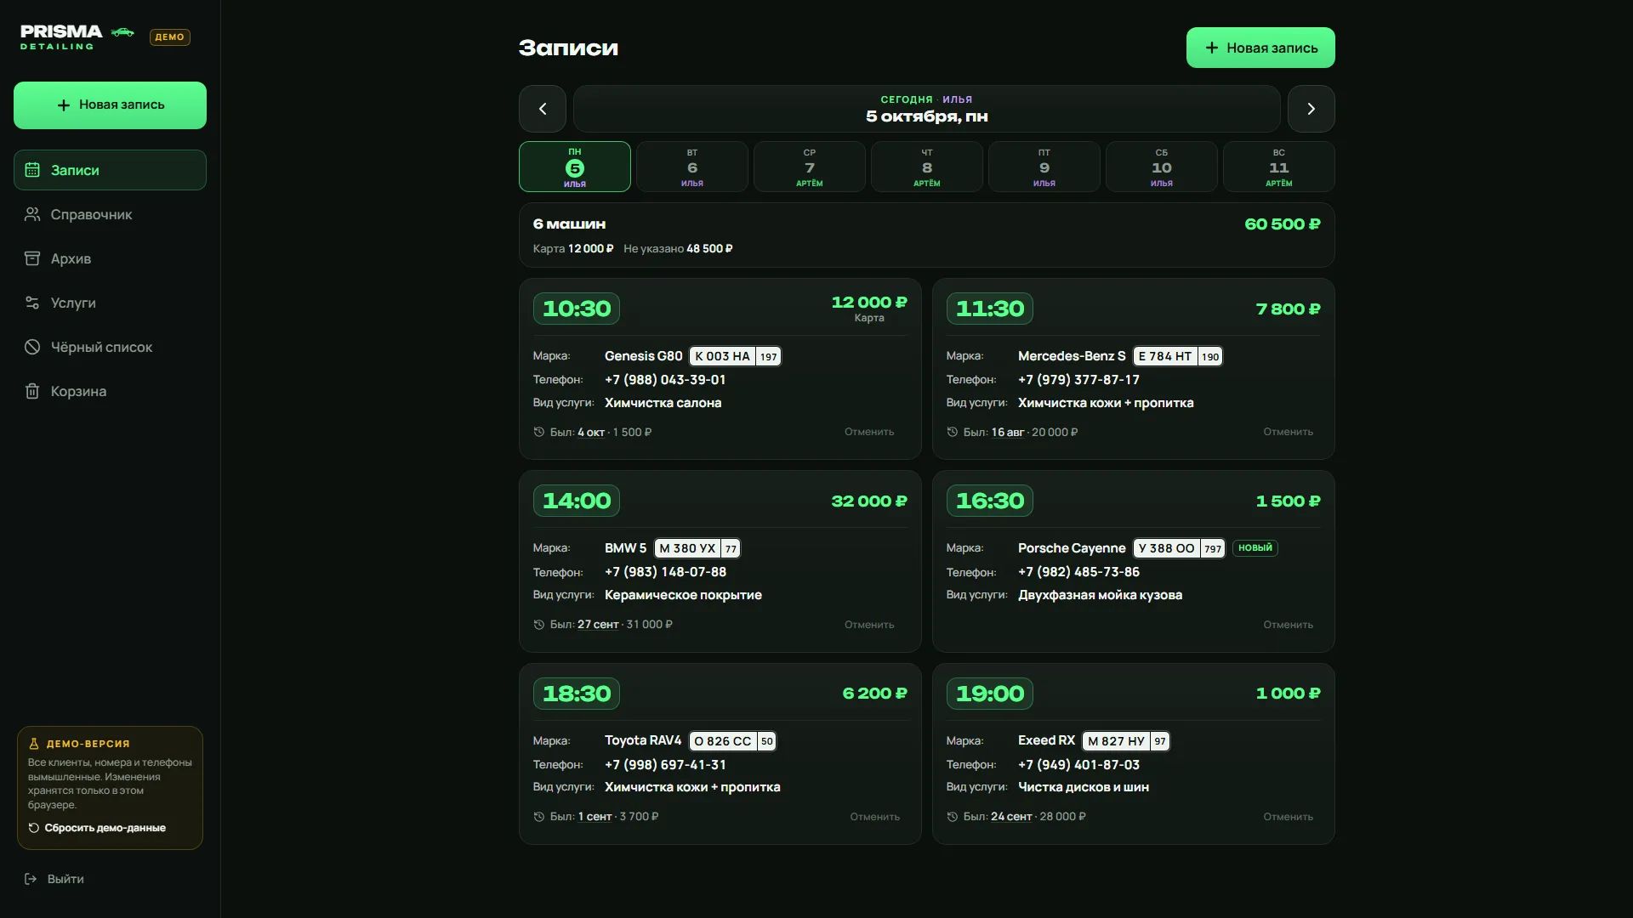Click the people icon beside Справочник
Image resolution: width=1633 pixels, height=918 pixels.
[32, 214]
